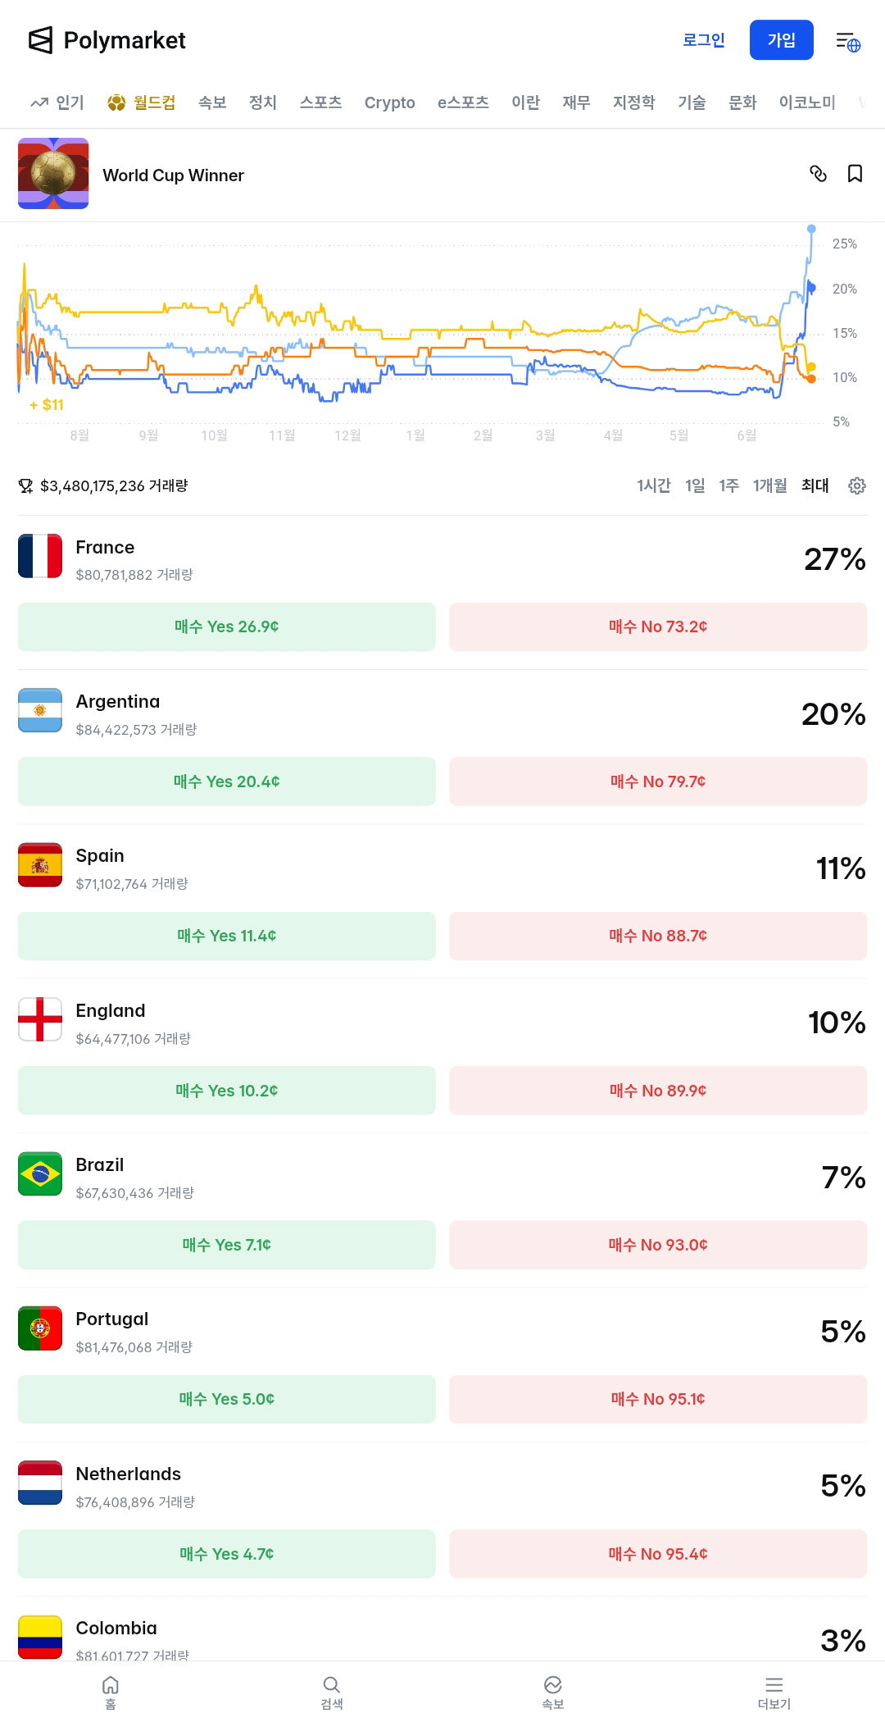Copy the market link via chain icon
Screen dimensions: 885x1727
coord(818,174)
